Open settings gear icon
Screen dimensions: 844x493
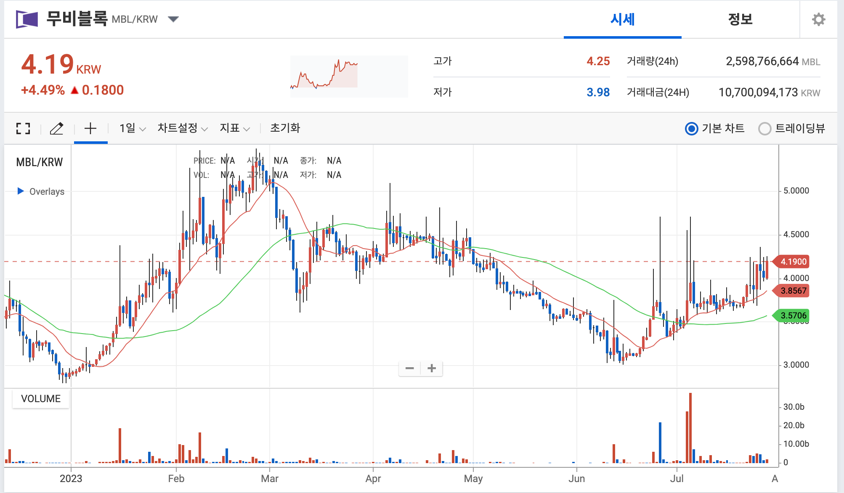tap(818, 19)
